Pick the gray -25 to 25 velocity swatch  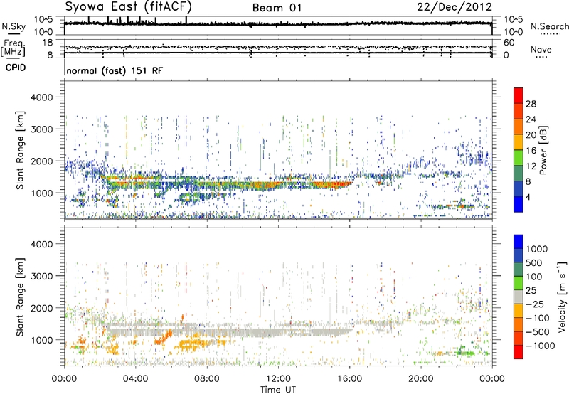click(x=519, y=297)
